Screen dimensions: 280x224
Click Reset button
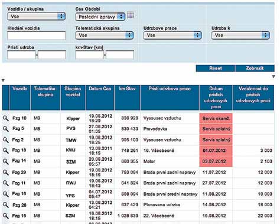[216, 68]
